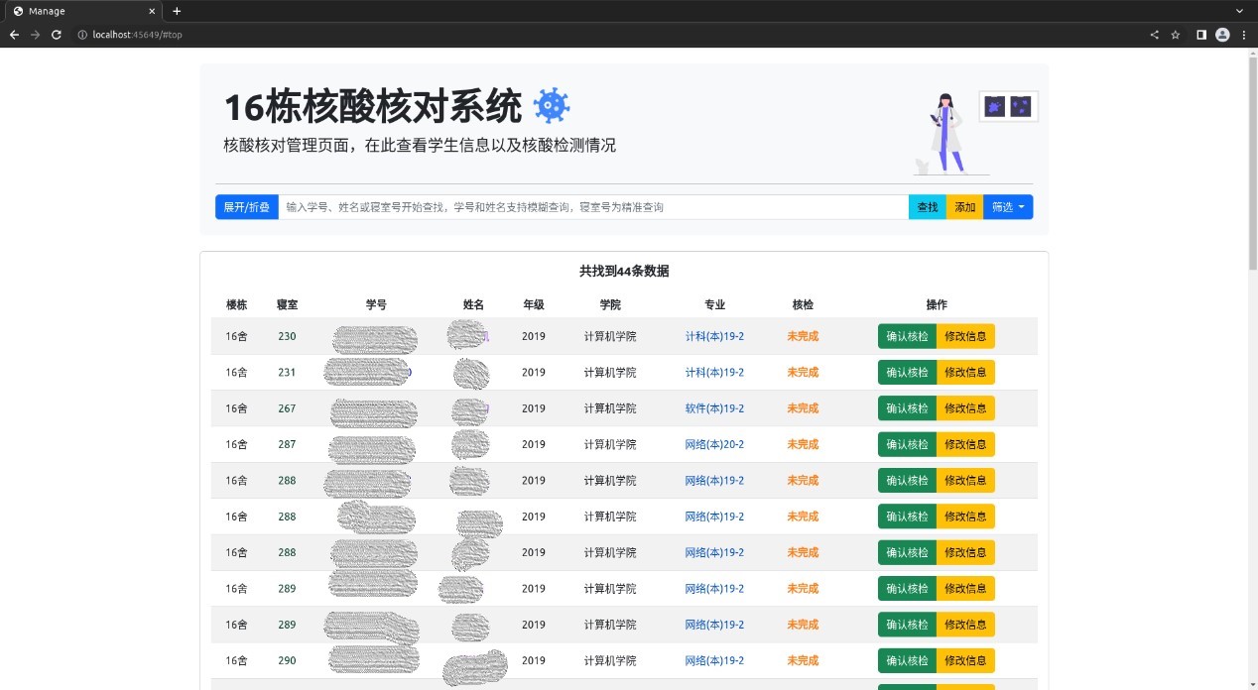Expand the 筛选 dropdown
This screenshot has height=690, width=1258.
click(1007, 207)
